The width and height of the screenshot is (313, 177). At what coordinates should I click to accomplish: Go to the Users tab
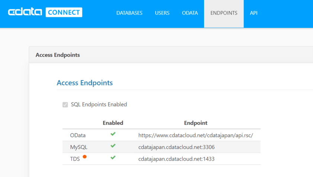pyautogui.click(x=162, y=13)
